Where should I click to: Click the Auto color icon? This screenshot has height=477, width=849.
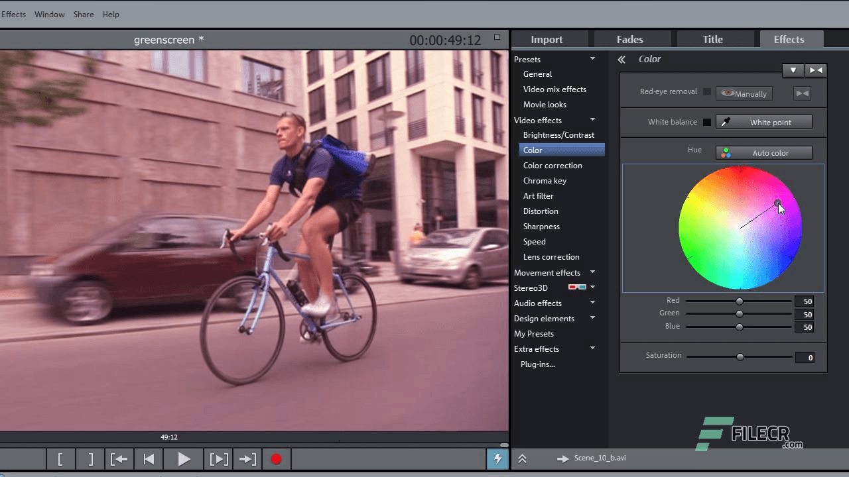point(726,152)
